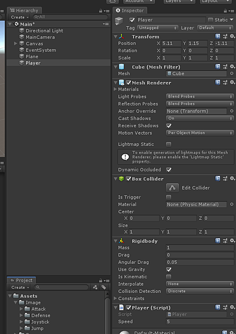This screenshot has width=236, height=334.
Task: Open Main scene options menu icon
Action: (106, 24)
